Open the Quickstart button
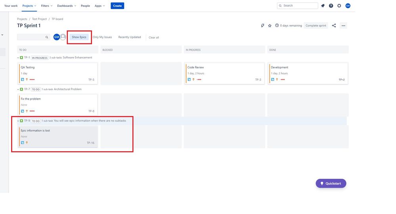 click(331, 183)
